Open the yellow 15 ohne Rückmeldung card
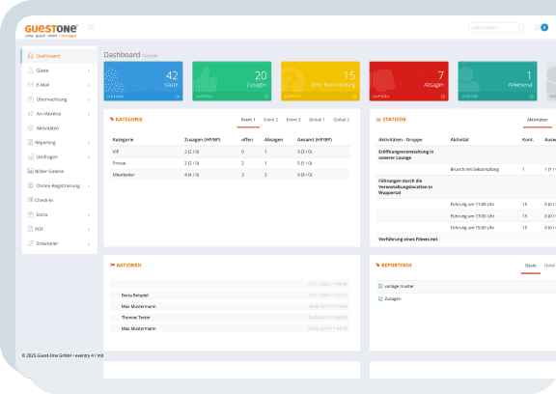This screenshot has height=394, width=556. coord(320,81)
